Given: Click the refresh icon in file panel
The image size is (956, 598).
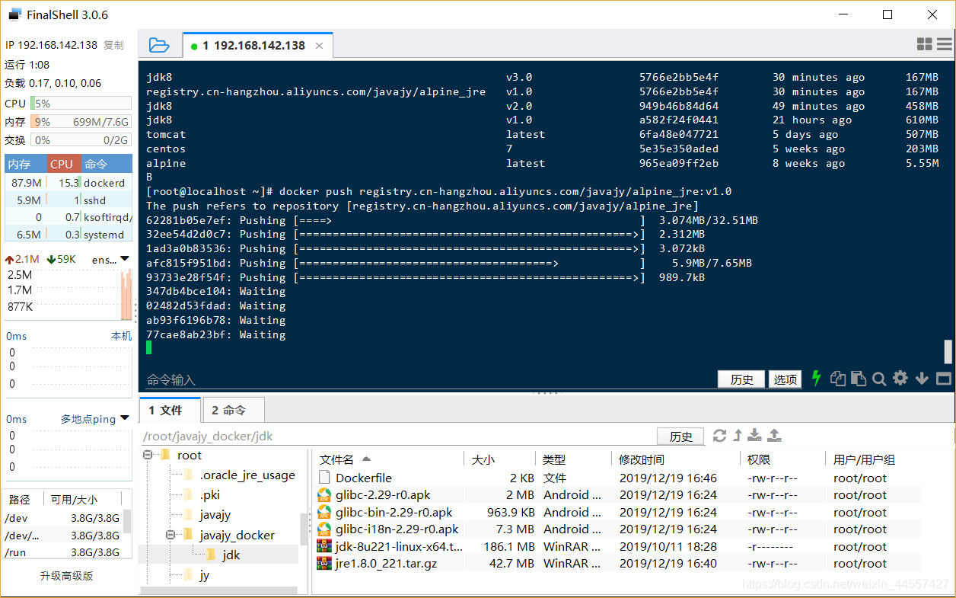Looking at the screenshot, I should pyautogui.click(x=719, y=436).
